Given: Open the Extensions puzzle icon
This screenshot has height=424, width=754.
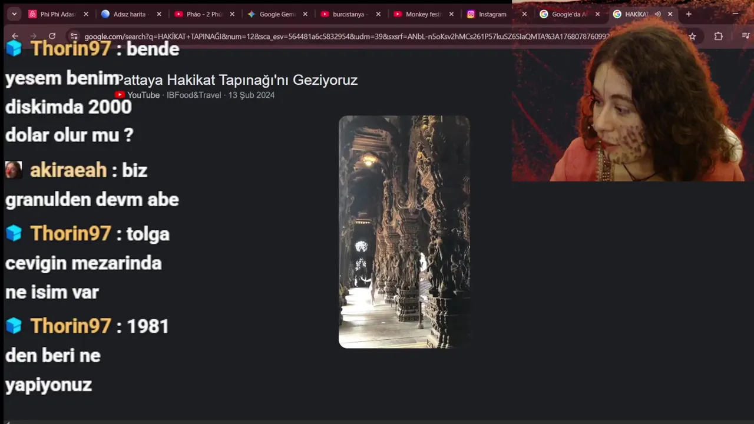Looking at the screenshot, I should pyautogui.click(x=718, y=36).
